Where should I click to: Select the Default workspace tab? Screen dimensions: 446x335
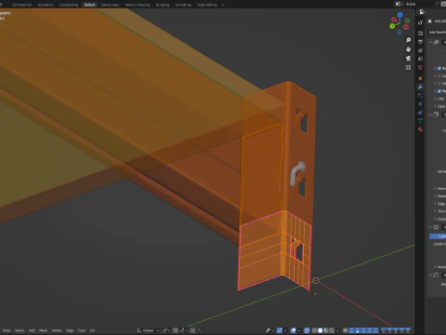click(x=89, y=5)
